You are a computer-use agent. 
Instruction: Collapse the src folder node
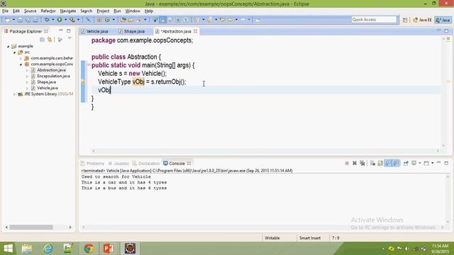click(x=14, y=52)
